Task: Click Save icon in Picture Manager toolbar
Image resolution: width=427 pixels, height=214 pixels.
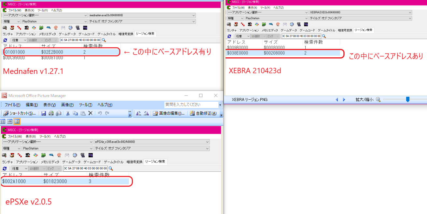Action: click(x=44, y=113)
